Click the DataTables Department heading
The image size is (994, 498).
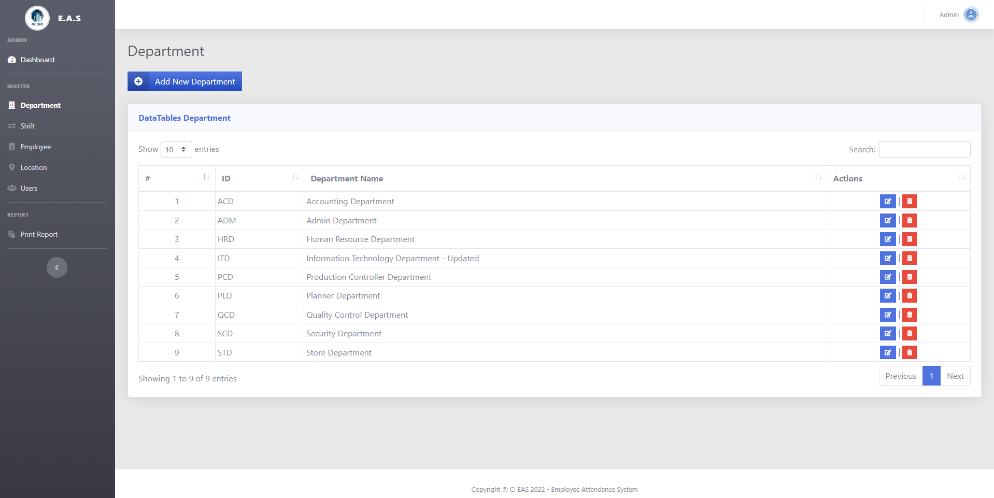click(x=184, y=118)
